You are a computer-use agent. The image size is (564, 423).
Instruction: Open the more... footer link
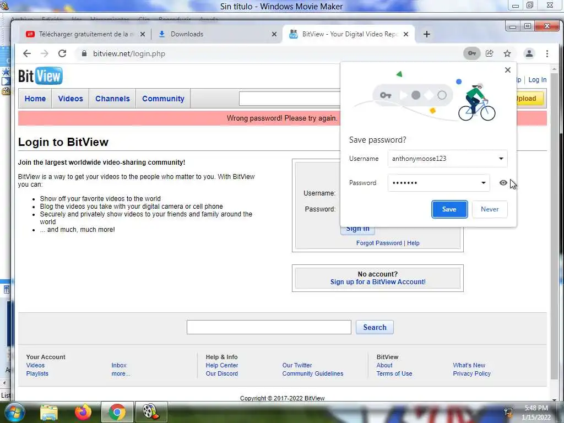coord(121,374)
